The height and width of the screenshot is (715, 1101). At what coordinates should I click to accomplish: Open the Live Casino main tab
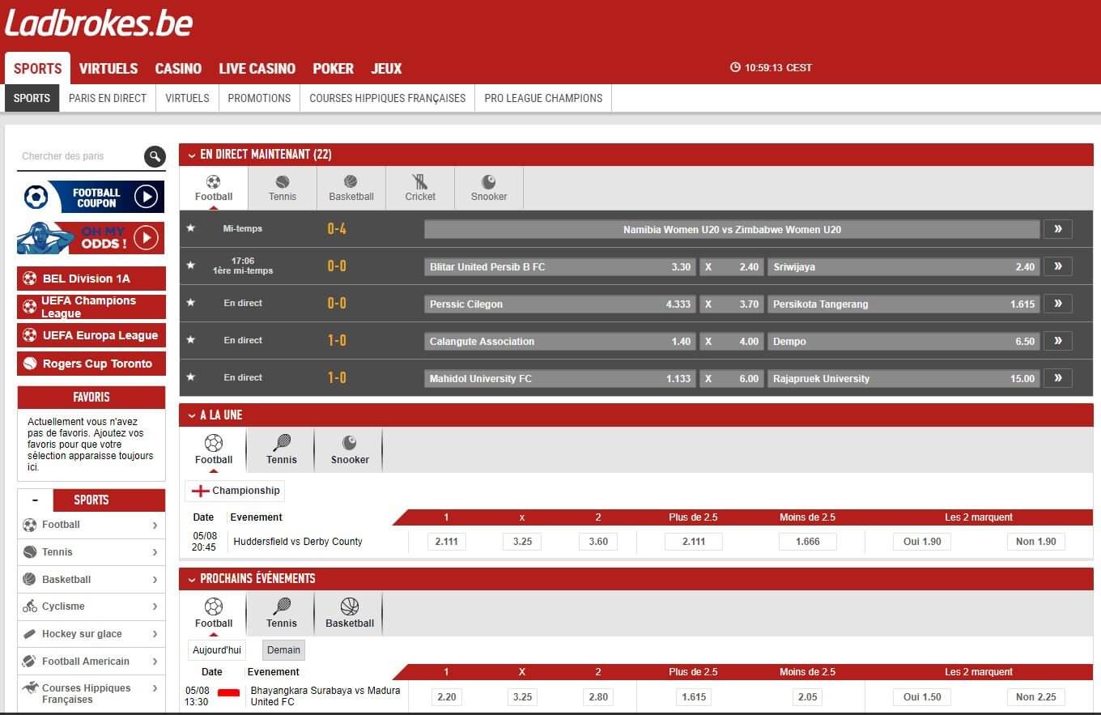(x=257, y=69)
